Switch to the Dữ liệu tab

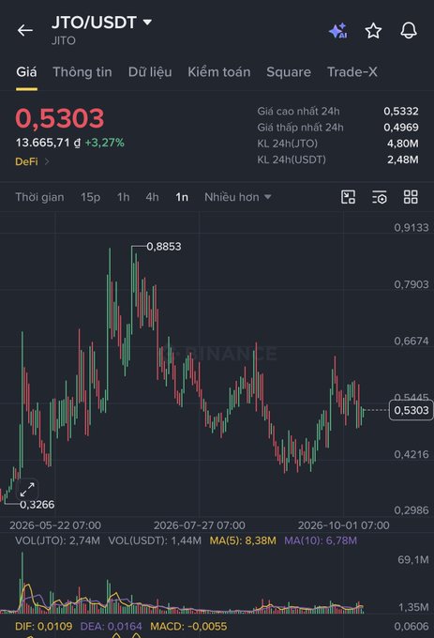(150, 72)
